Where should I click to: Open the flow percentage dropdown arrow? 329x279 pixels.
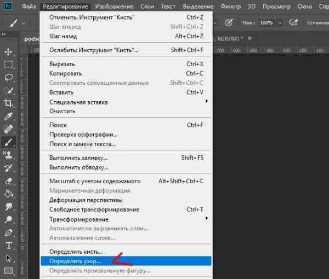coord(280,24)
